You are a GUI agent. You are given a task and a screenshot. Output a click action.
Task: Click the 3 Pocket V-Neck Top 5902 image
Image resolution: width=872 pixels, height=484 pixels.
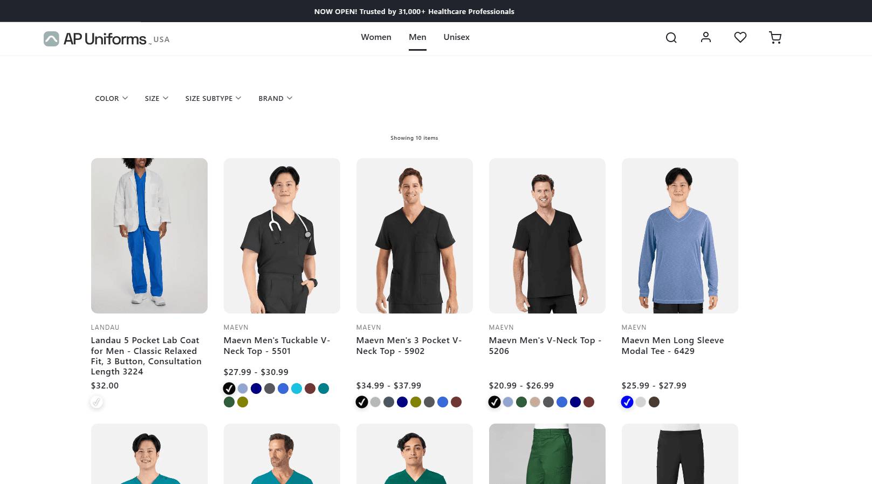415,236
